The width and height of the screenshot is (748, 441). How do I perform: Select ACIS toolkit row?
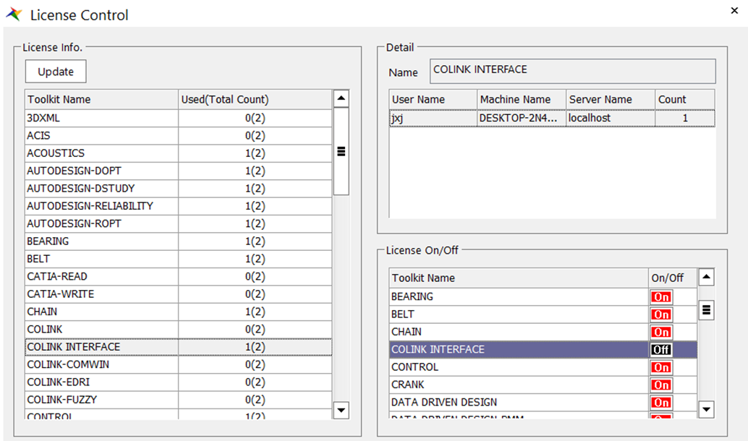179,136
